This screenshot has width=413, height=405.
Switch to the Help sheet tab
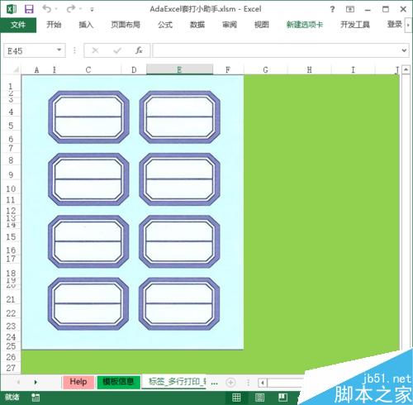(x=78, y=382)
